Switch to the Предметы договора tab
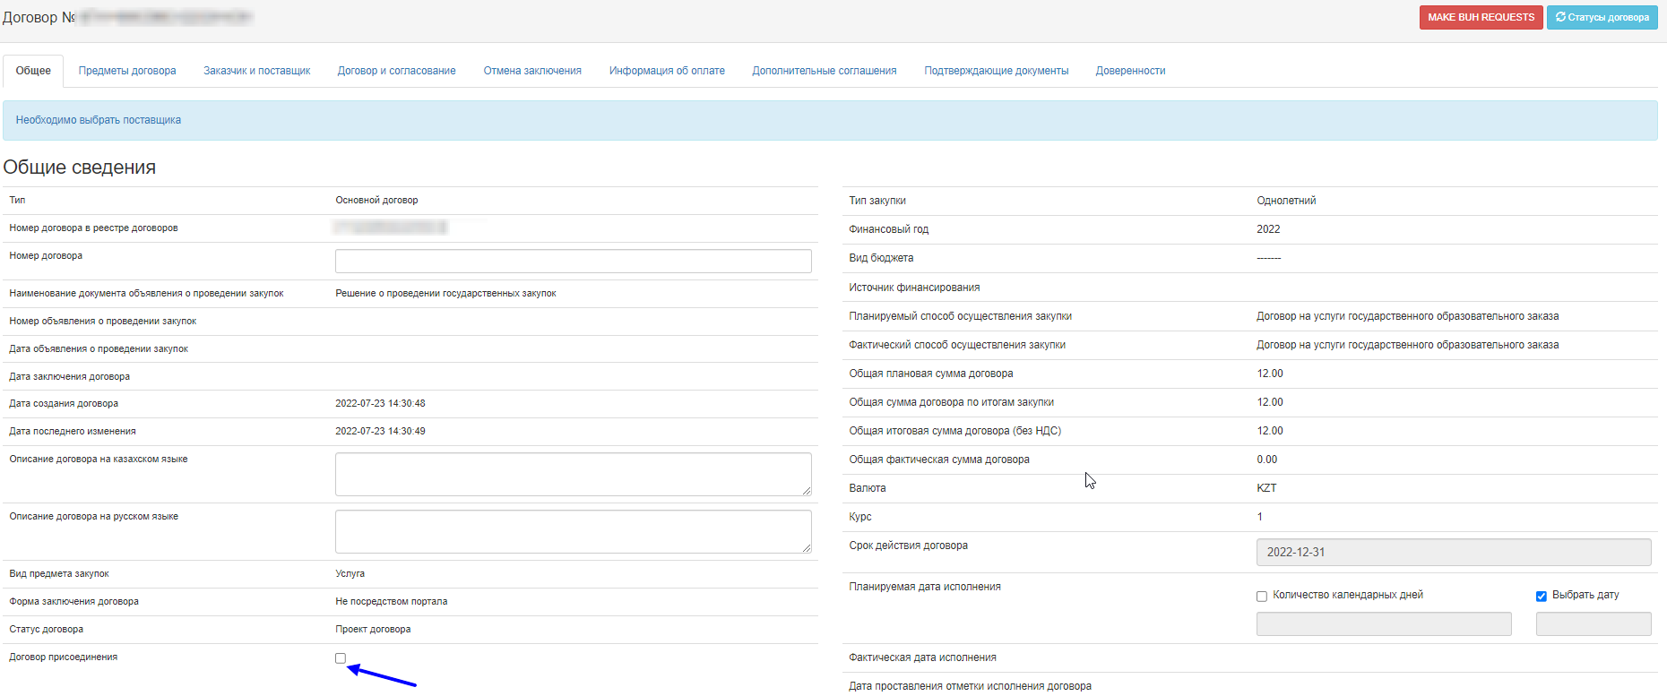This screenshot has height=696, width=1667. pos(127,71)
